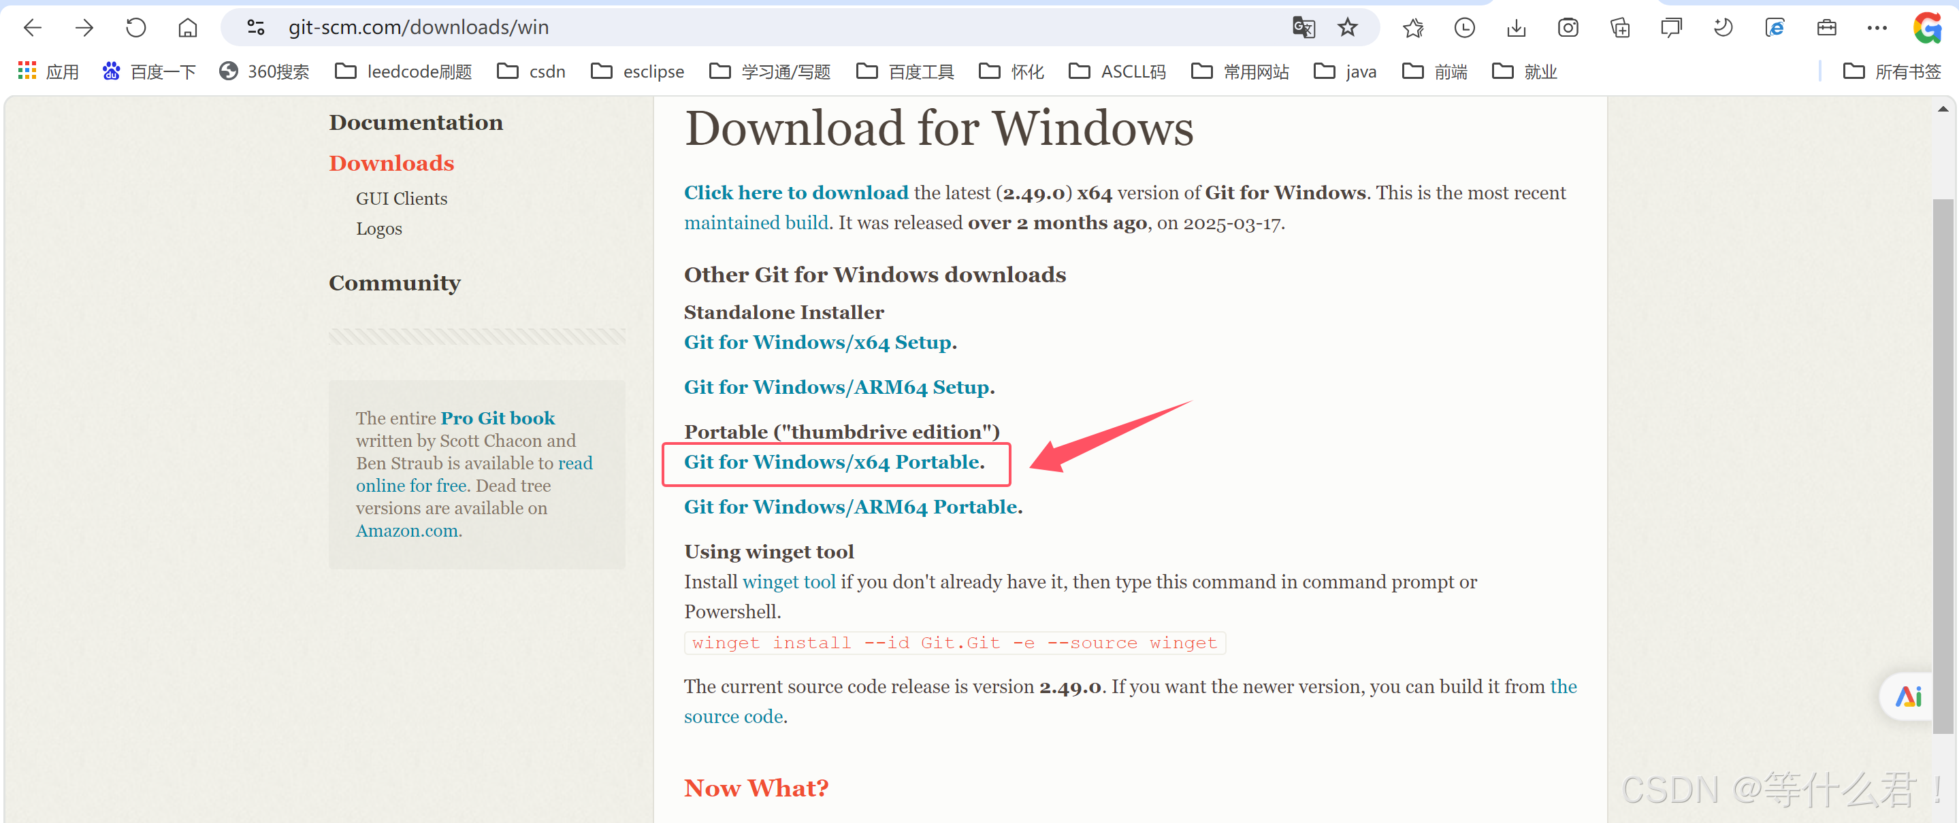Open the browser three-dots settings menu
Screen dimensions: 1959x823
[1876, 28]
